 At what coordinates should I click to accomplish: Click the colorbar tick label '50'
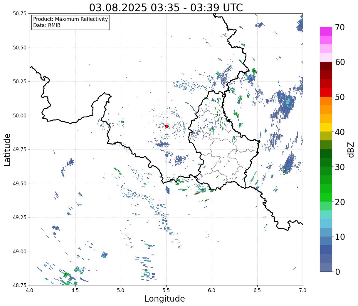coord(340,97)
